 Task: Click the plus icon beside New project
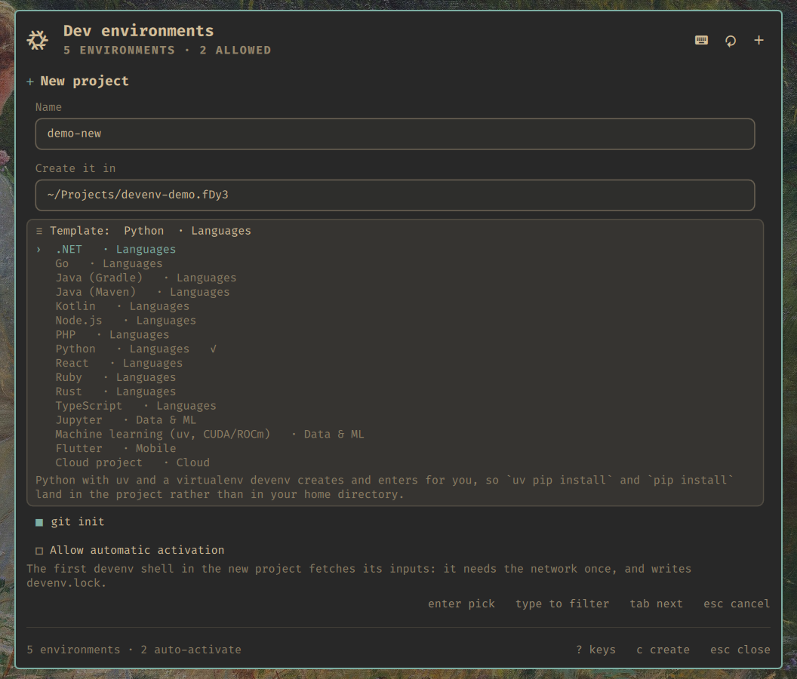click(x=30, y=81)
